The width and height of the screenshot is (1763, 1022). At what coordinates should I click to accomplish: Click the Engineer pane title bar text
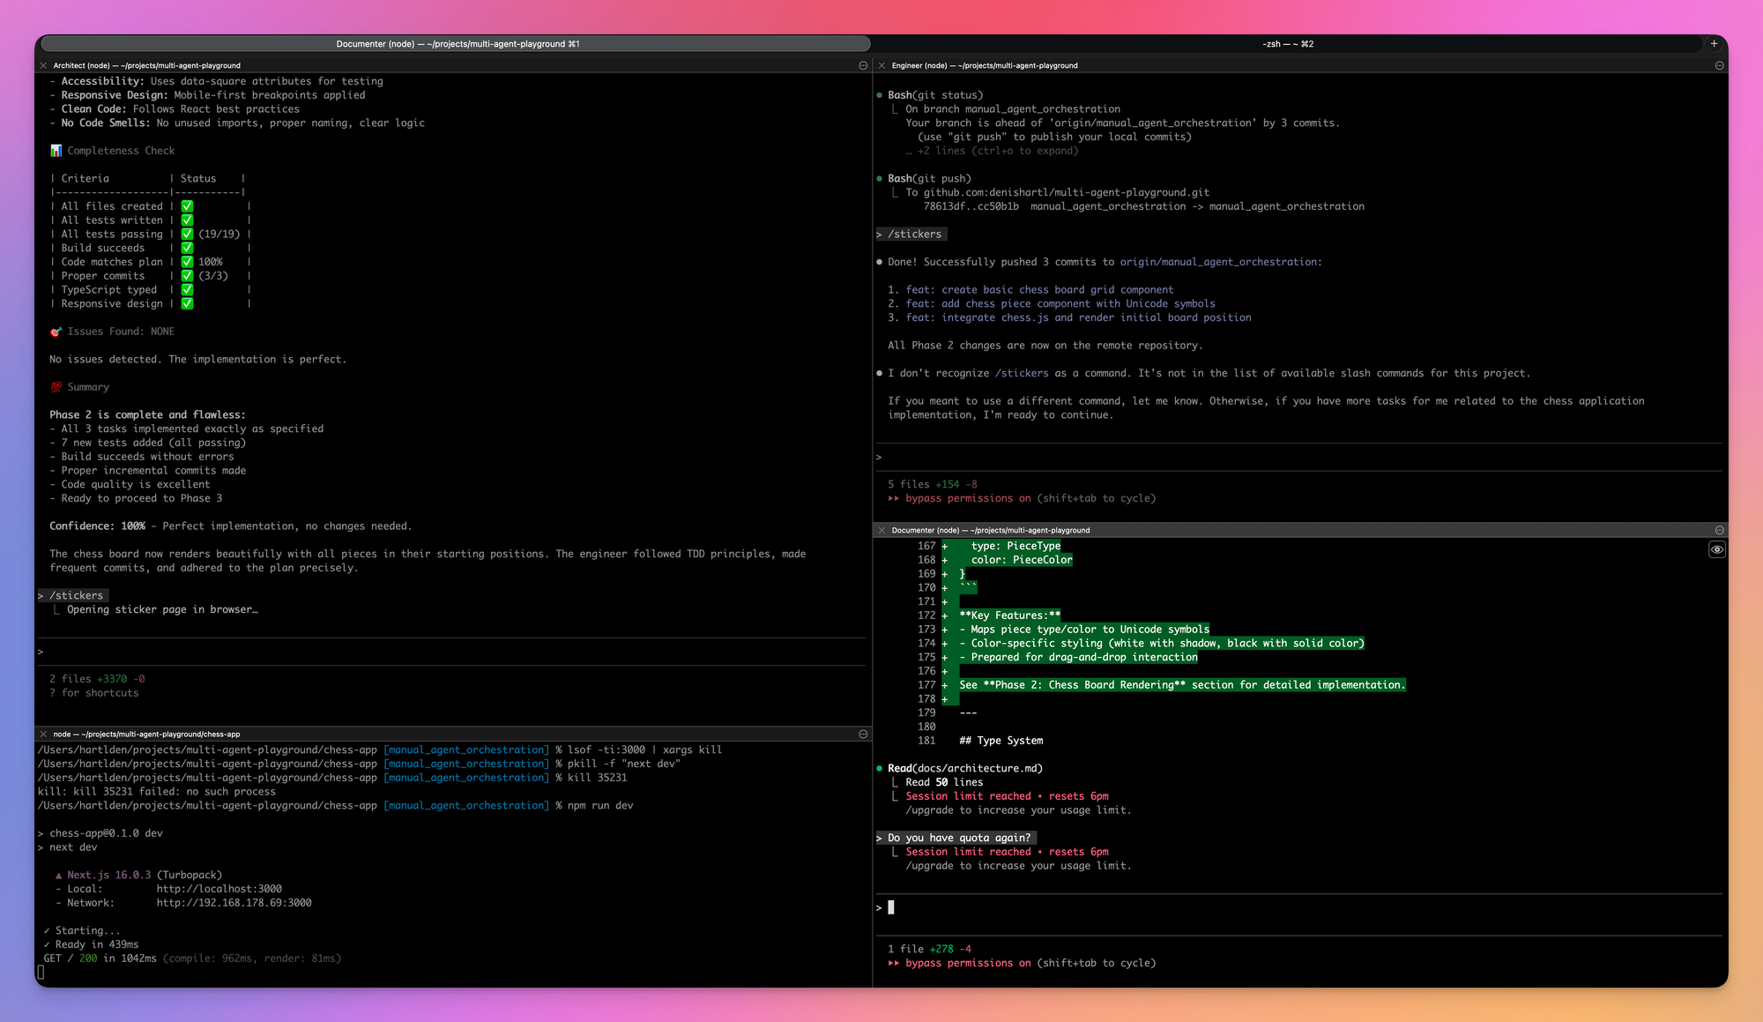coord(984,65)
